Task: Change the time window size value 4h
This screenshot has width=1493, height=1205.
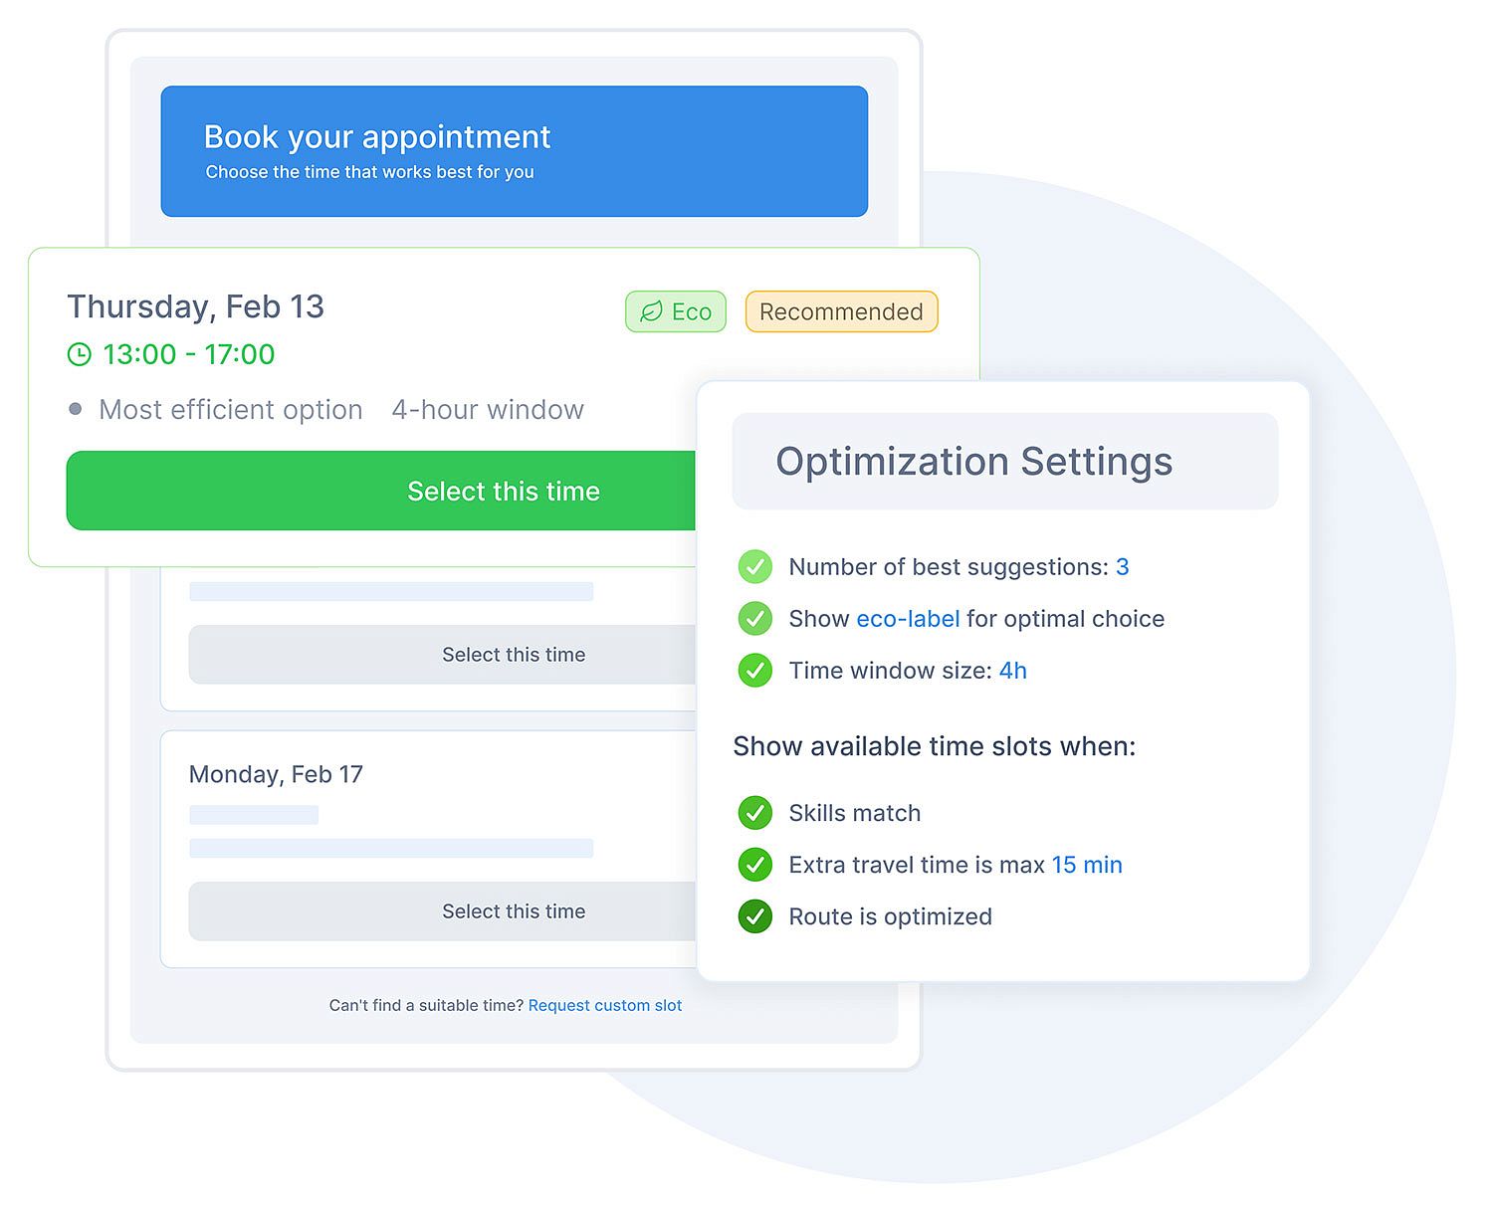Action: click(x=1012, y=671)
